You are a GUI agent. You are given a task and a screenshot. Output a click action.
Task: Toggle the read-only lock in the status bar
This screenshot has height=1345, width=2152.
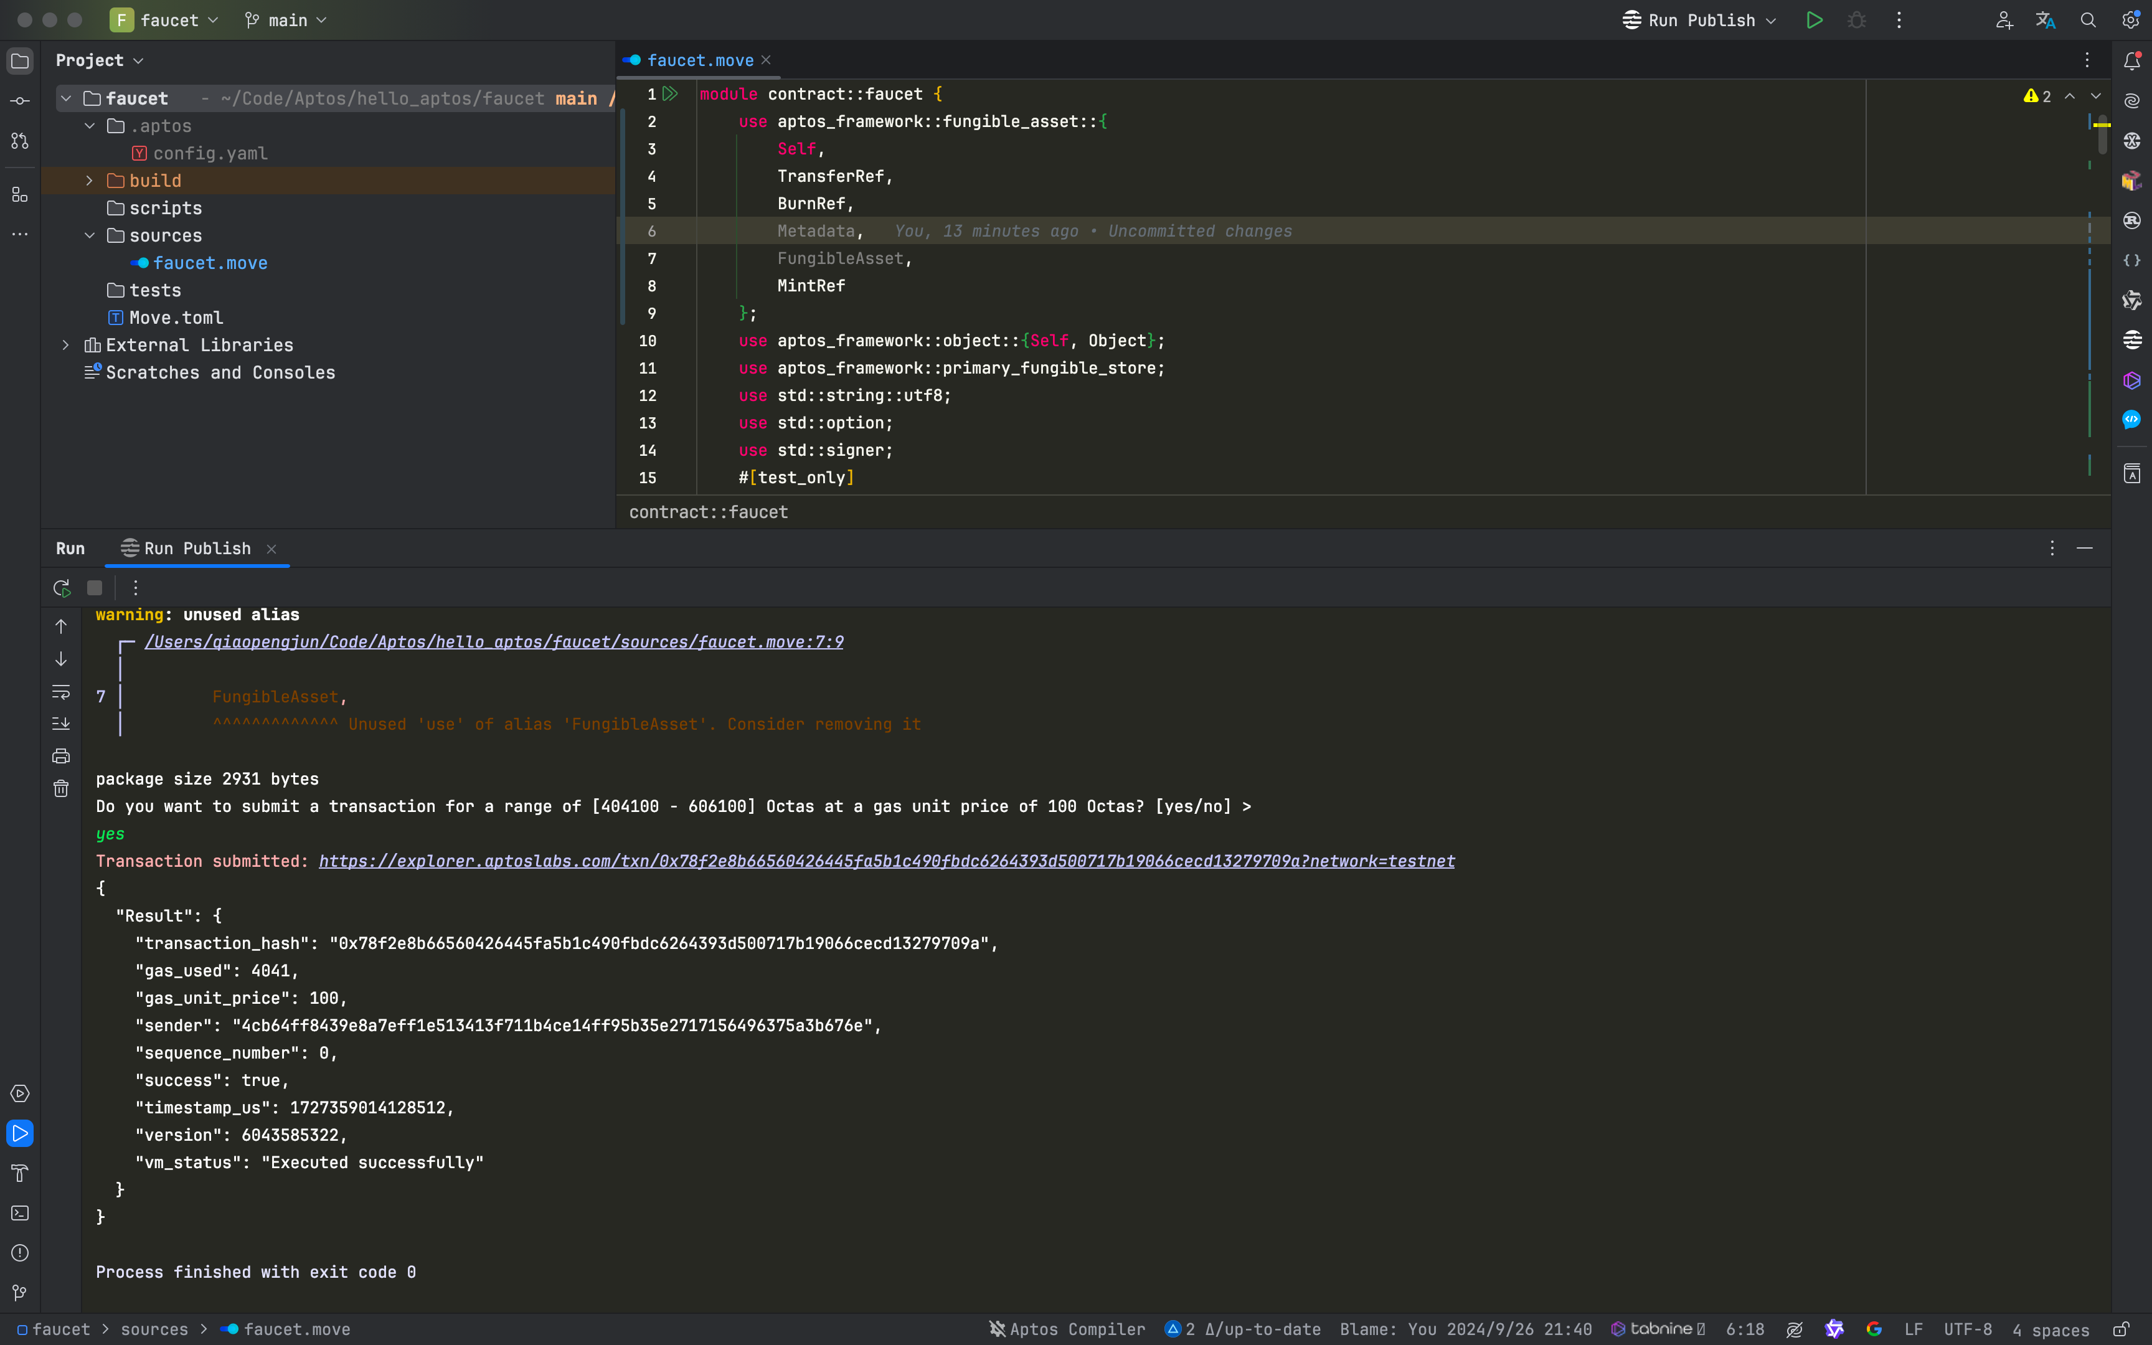click(x=2121, y=1329)
